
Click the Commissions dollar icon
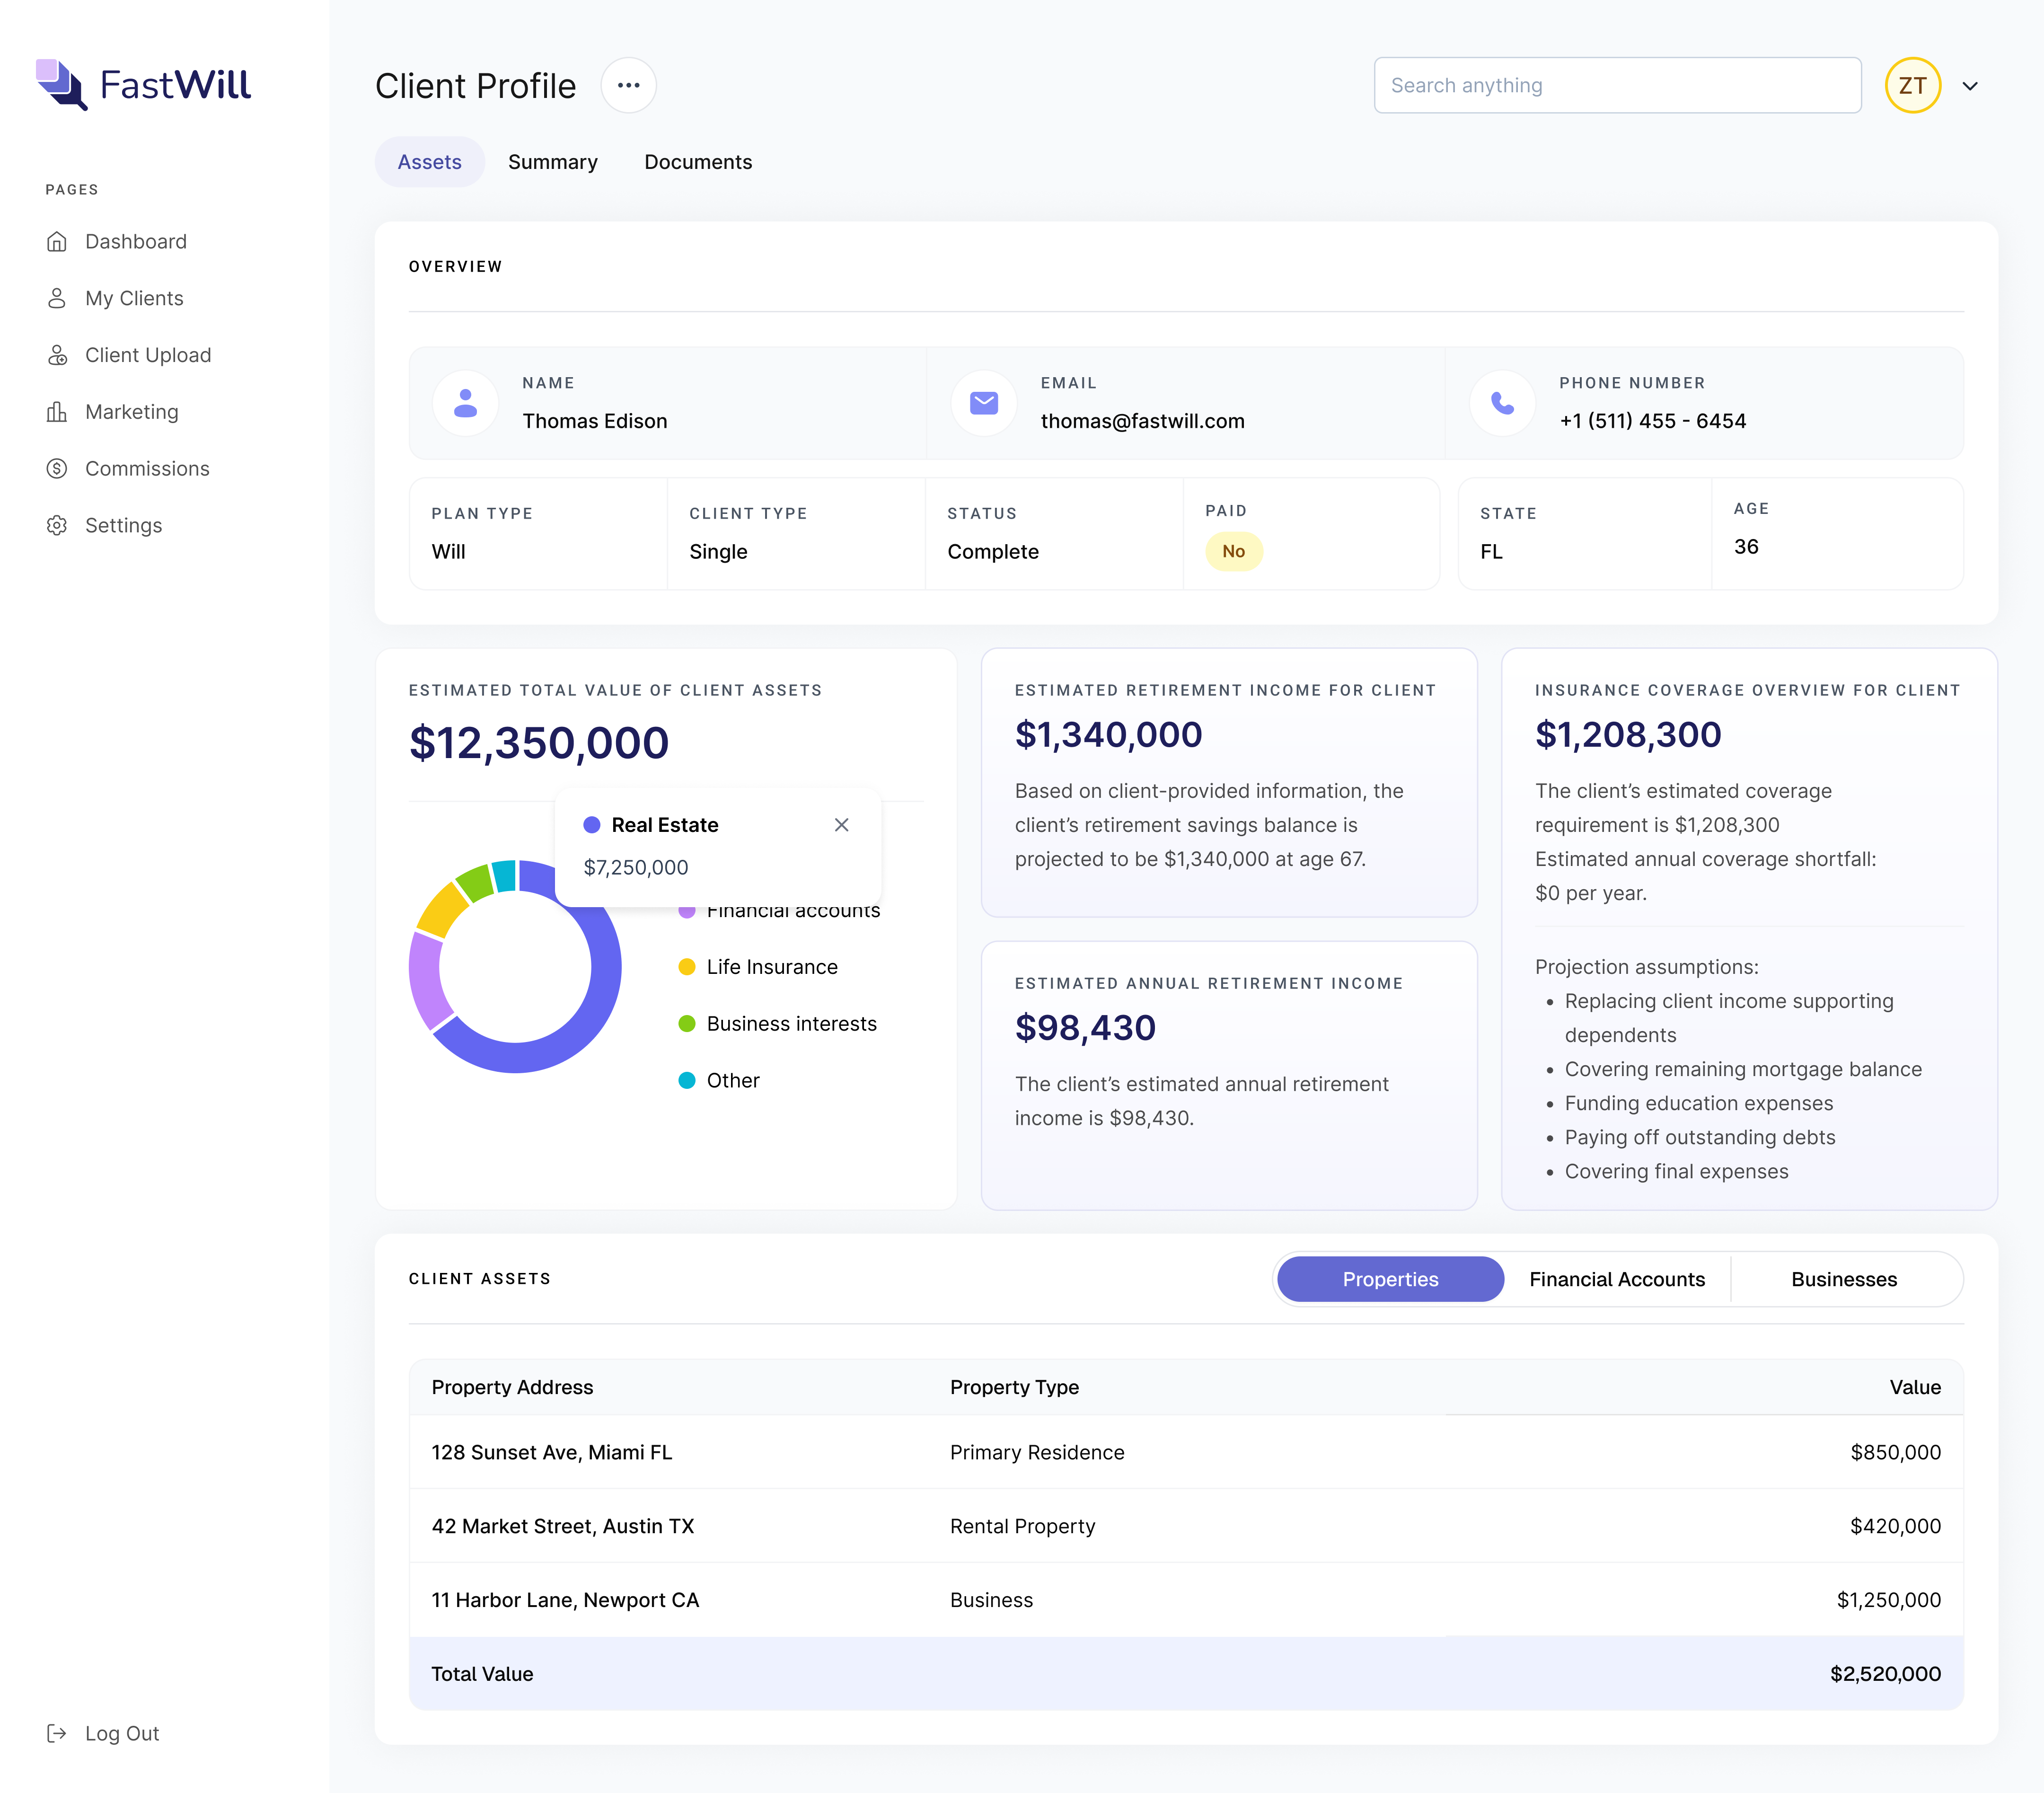pyautogui.click(x=57, y=468)
